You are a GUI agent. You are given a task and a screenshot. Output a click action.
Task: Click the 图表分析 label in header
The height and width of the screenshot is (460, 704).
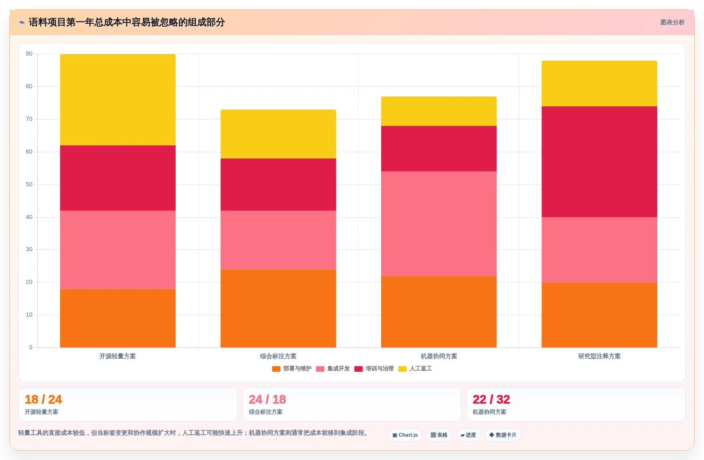click(672, 22)
